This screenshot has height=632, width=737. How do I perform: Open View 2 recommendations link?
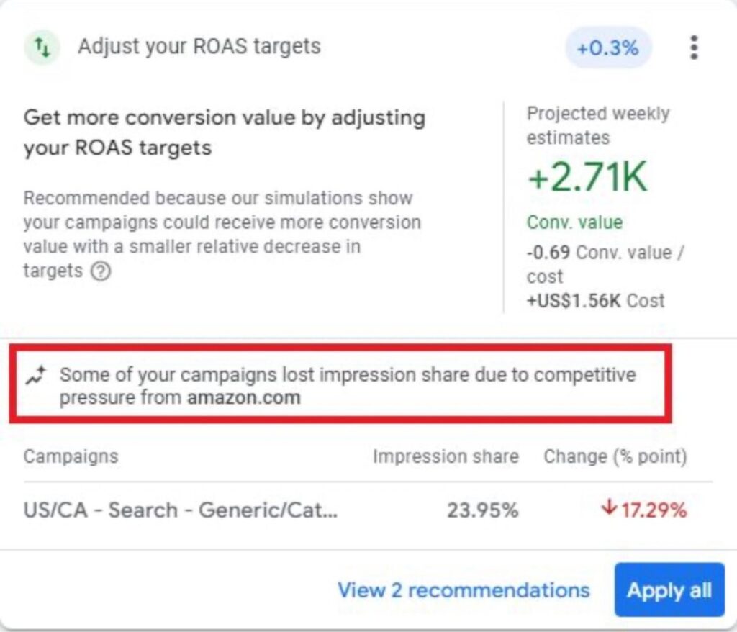point(464,590)
